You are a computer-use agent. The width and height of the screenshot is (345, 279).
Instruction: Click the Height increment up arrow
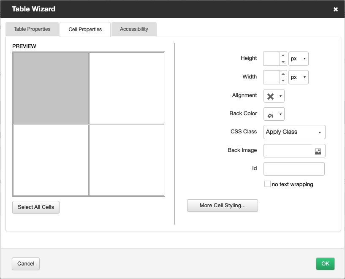click(283, 55)
